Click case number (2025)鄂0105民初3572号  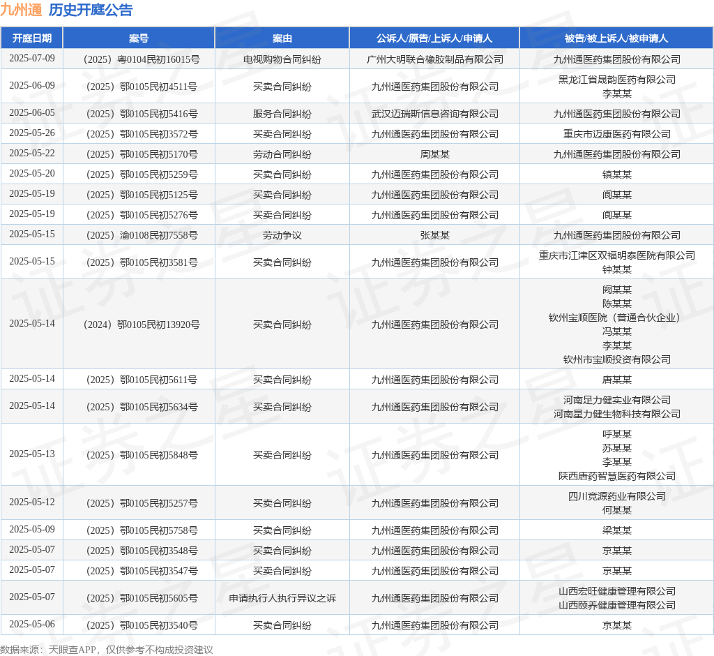pos(139,134)
